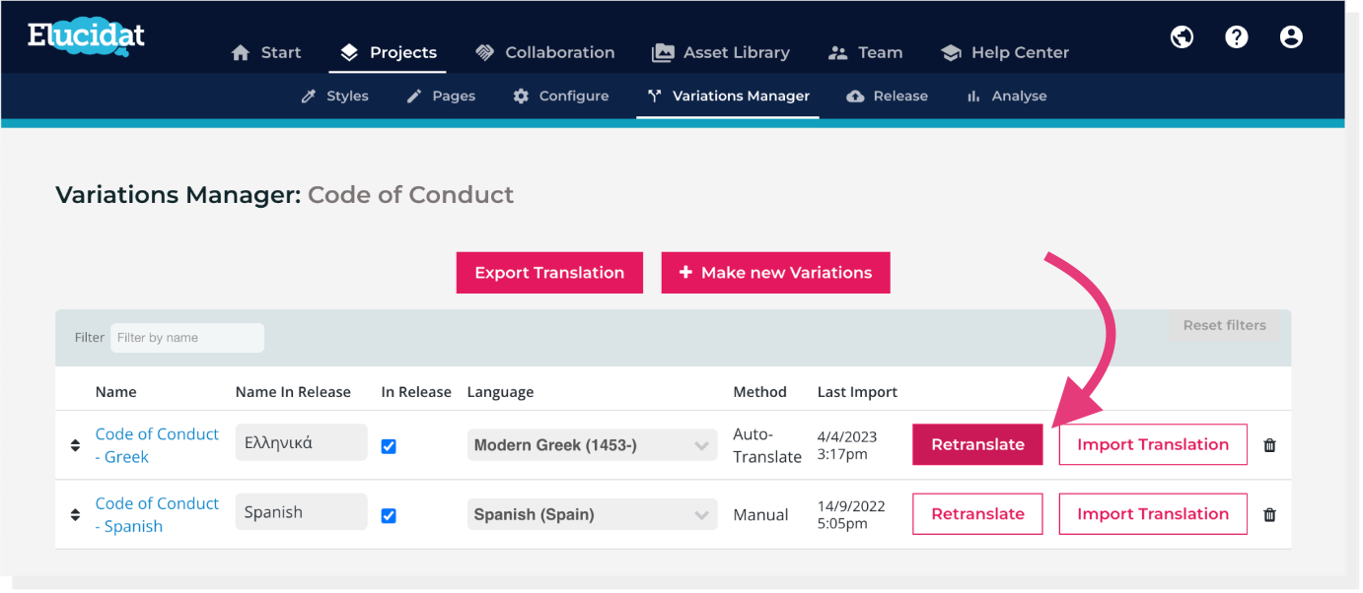The width and height of the screenshot is (1363, 593).
Task: Open the Modern Greek language dropdown
Action: click(592, 445)
